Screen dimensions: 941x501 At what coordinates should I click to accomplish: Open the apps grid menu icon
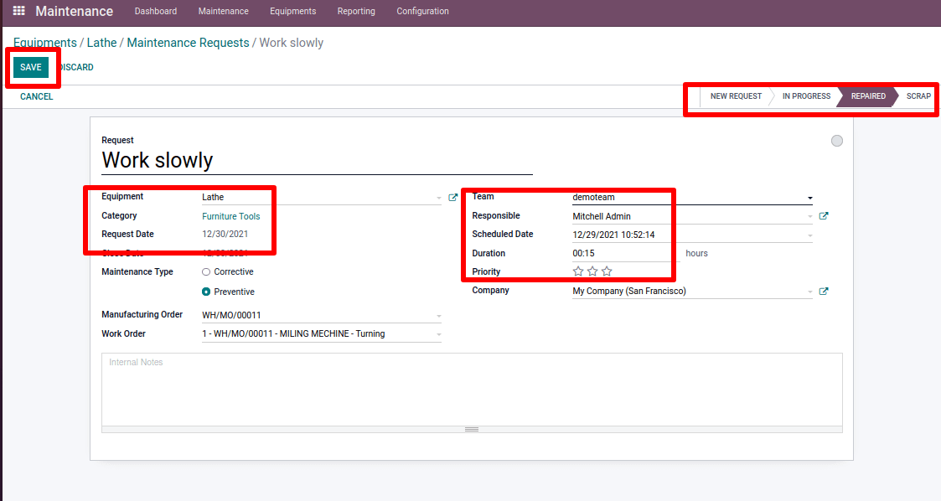(x=18, y=12)
